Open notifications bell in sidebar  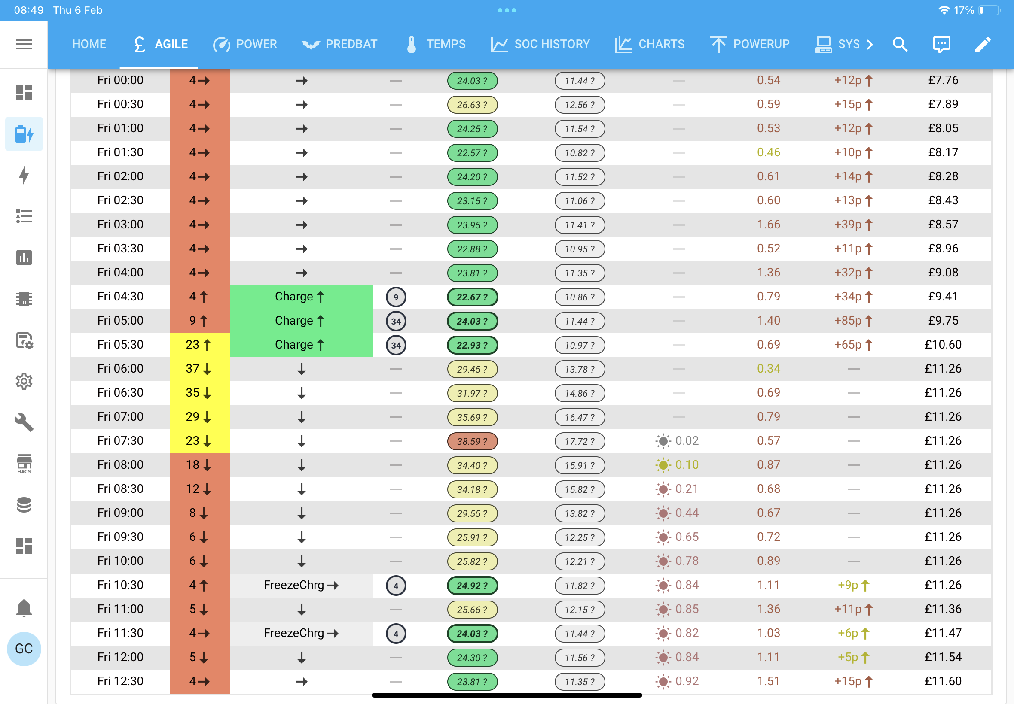pos(24,608)
